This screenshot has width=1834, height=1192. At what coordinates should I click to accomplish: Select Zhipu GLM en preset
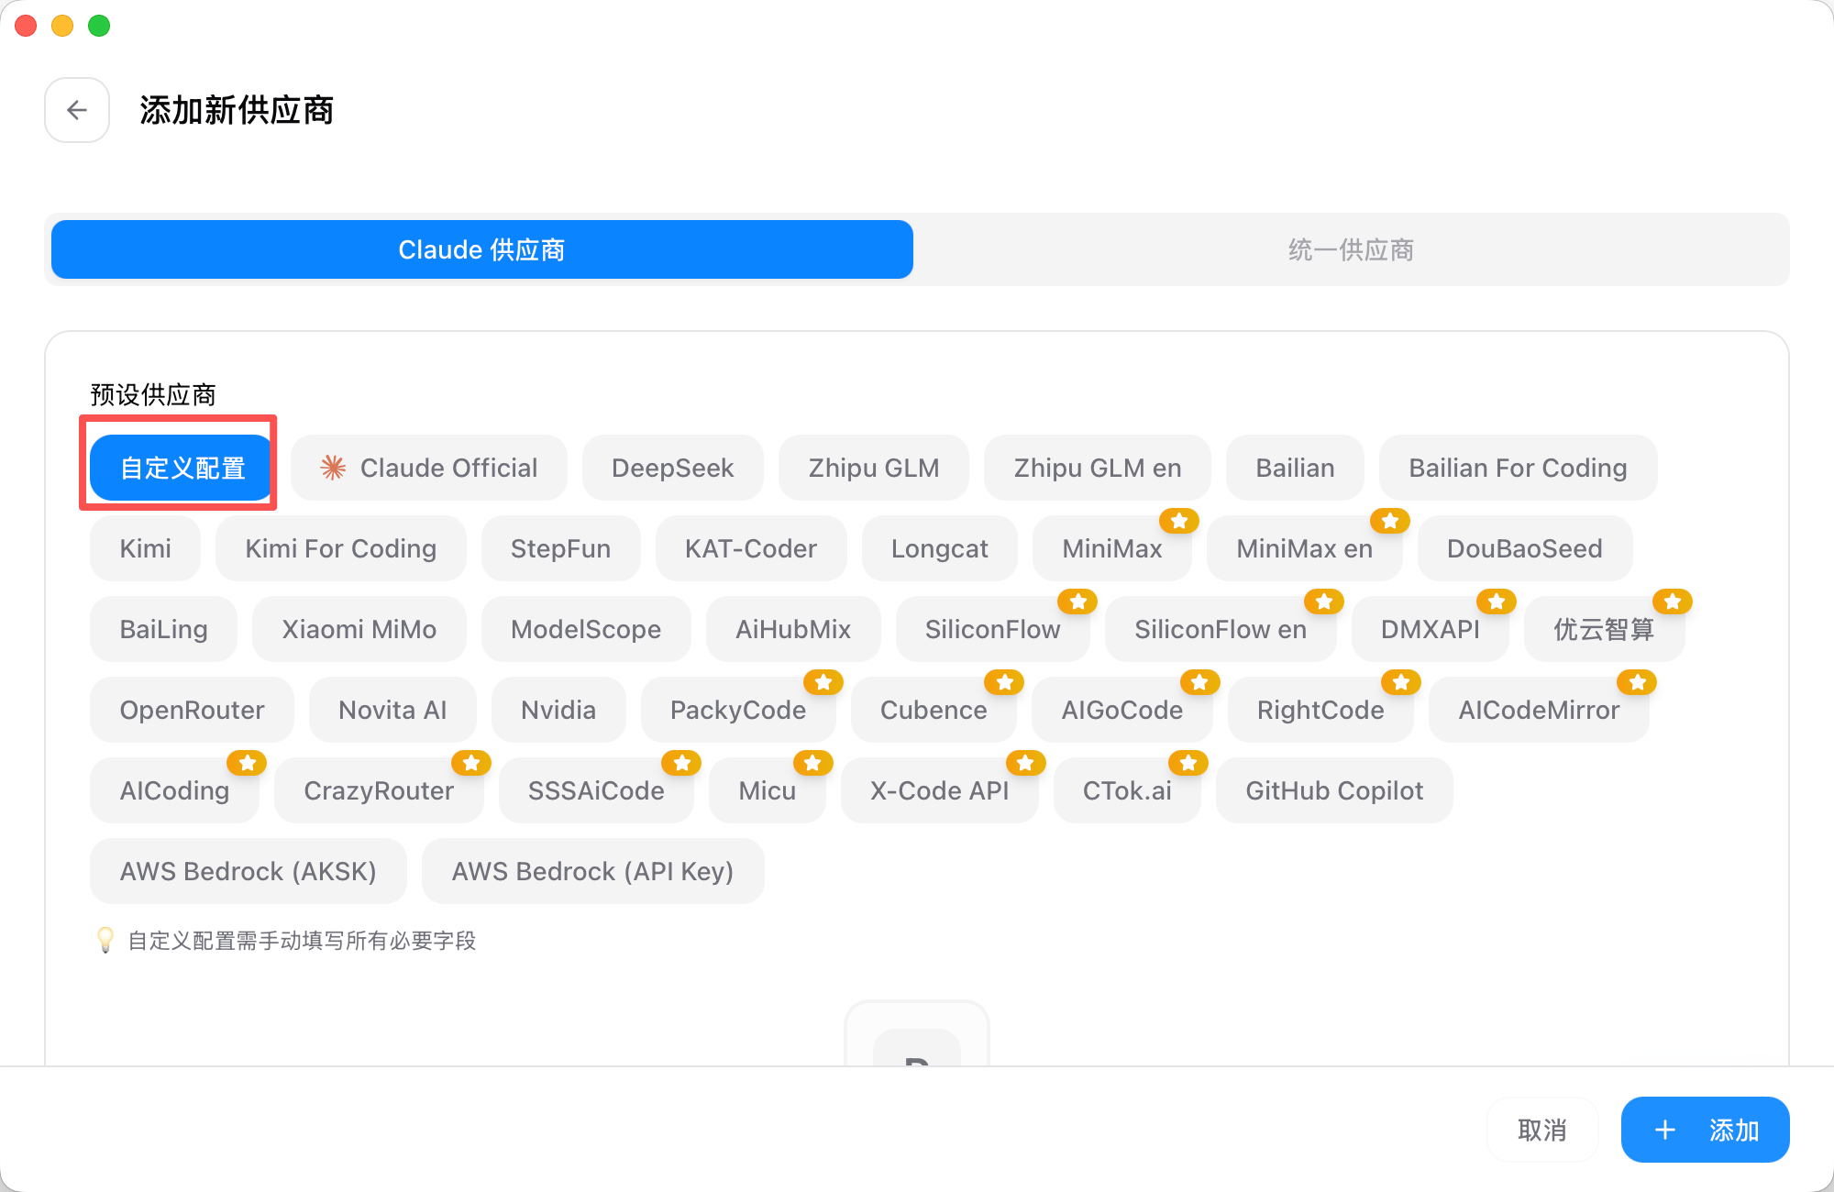[x=1098, y=468]
